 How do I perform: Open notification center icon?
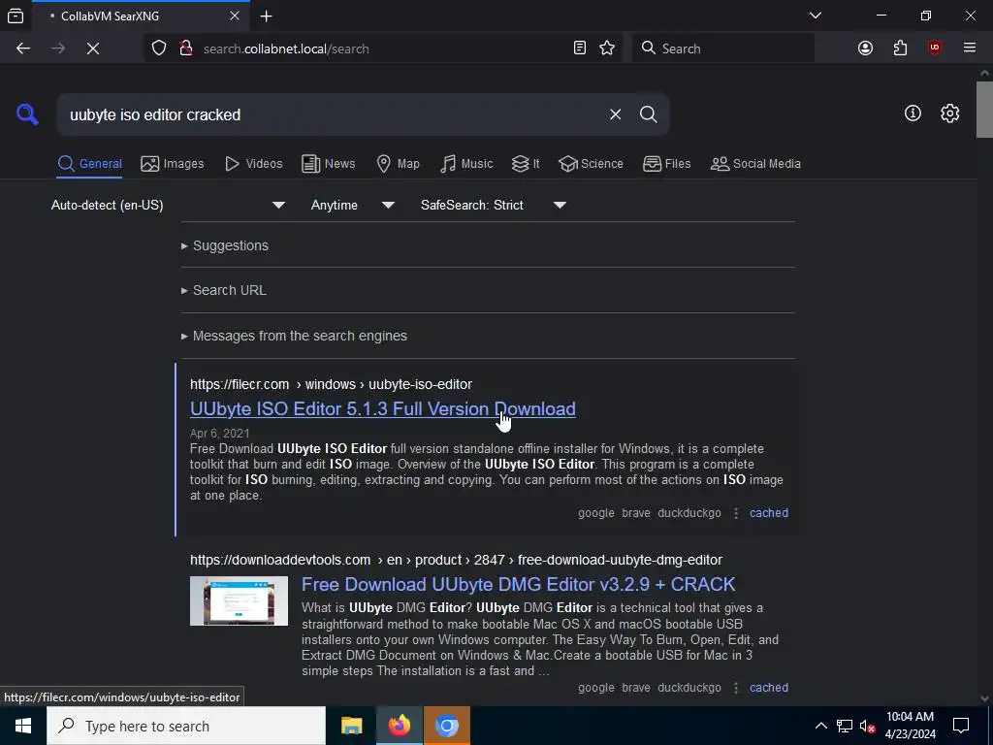tap(961, 726)
